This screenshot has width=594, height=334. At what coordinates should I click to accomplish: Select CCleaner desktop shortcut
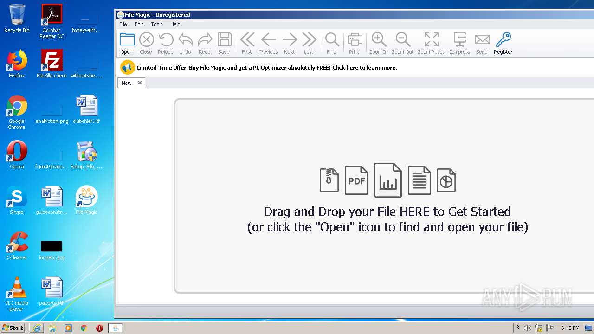tap(17, 246)
